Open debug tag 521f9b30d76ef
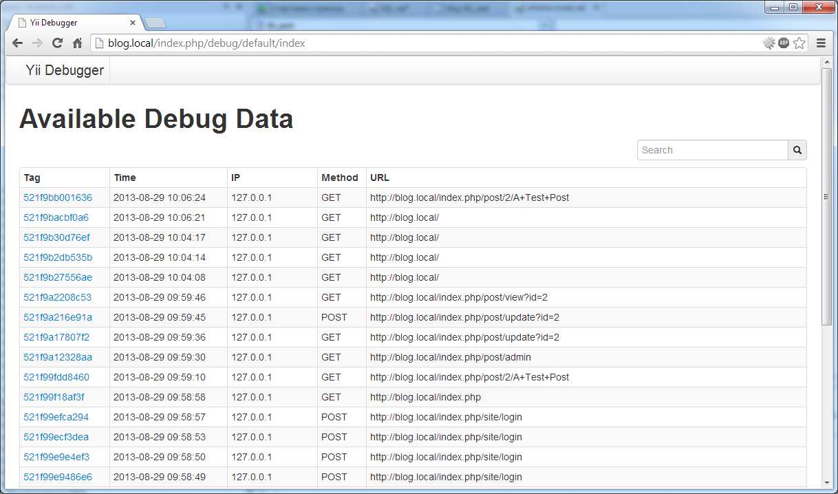 click(56, 237)
